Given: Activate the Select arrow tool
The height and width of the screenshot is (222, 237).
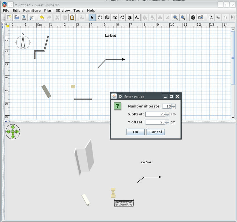Looking at the screenshot, I should coord(92,17).
